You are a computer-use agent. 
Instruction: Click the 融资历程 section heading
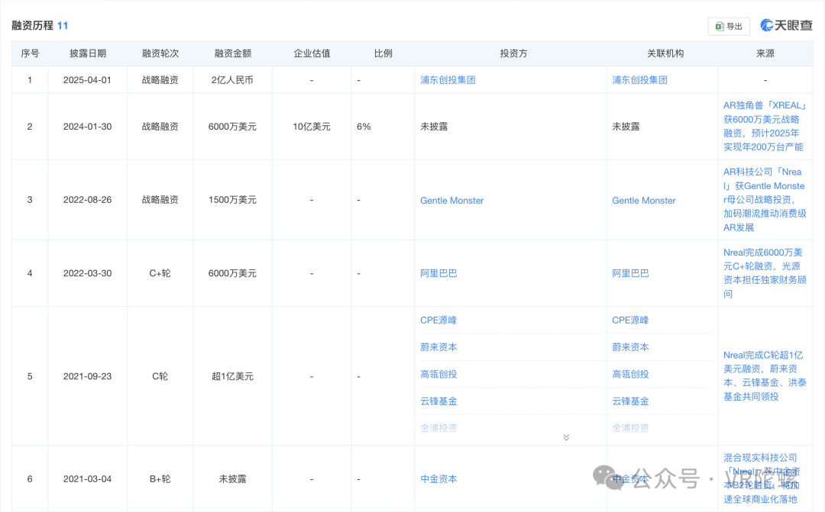(33, 25)
